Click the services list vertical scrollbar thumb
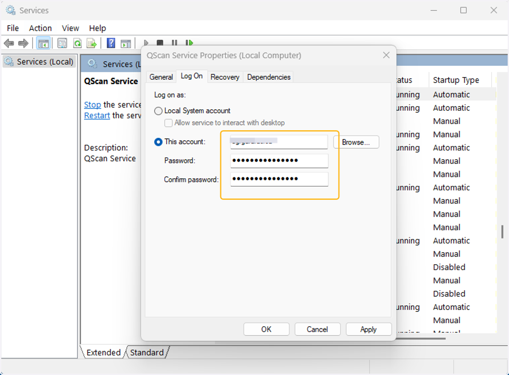Screen dimensions: 509x375 pyautogui.click(x=502, y=232)
